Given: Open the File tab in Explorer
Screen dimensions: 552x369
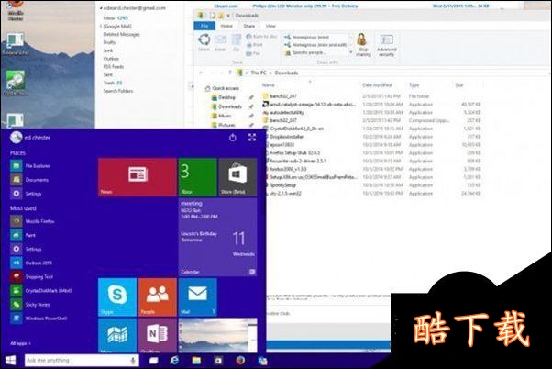Looking at the screenshot, I should pyautogui.click(x=204, y=26).
